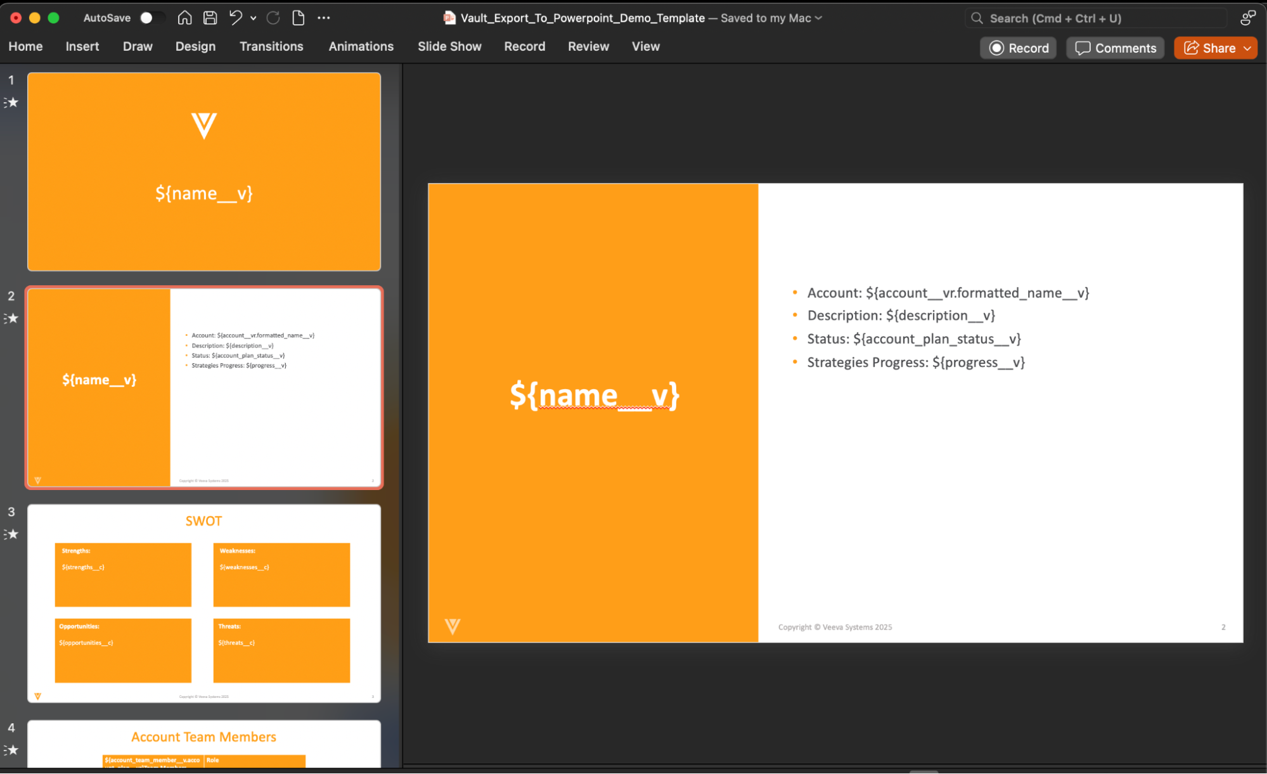The height and width of the screenshot is (774, 1267).
Task: Click the Search input field
Action: pyautogui.click(x=1097, y=18)
